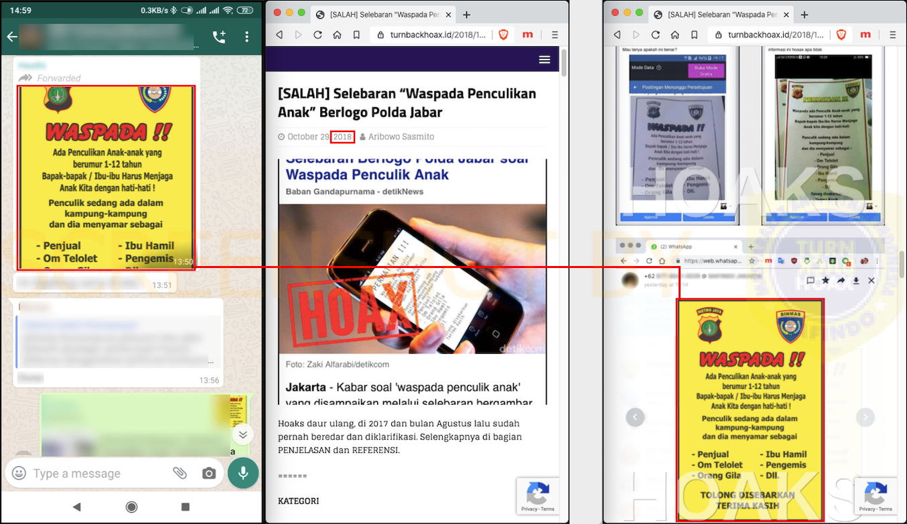This screenshot has height=524, width=907.
Task: Reload page in right browser window
Action: pos(655,35)
